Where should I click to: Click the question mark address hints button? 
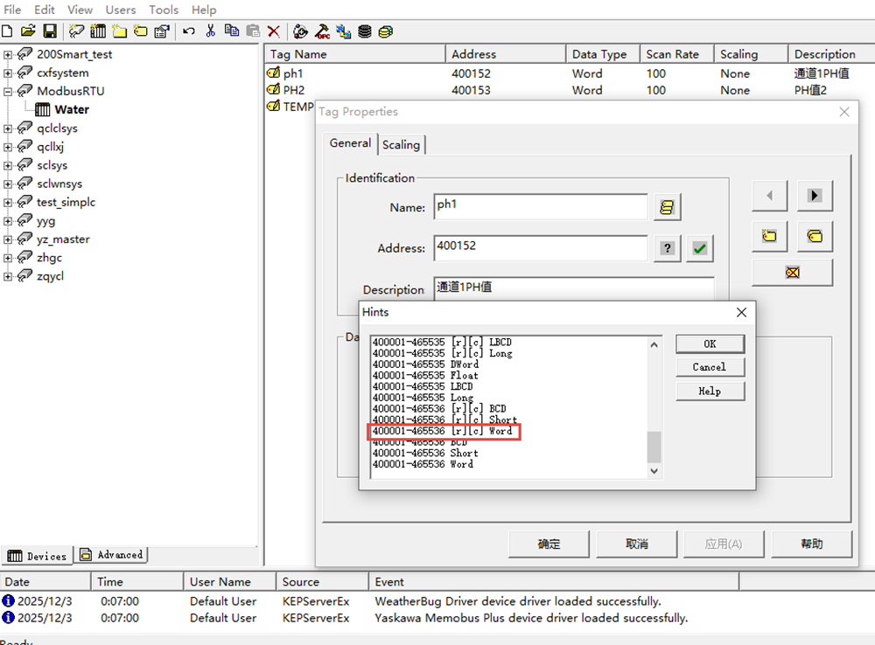[x=667, y=249]
